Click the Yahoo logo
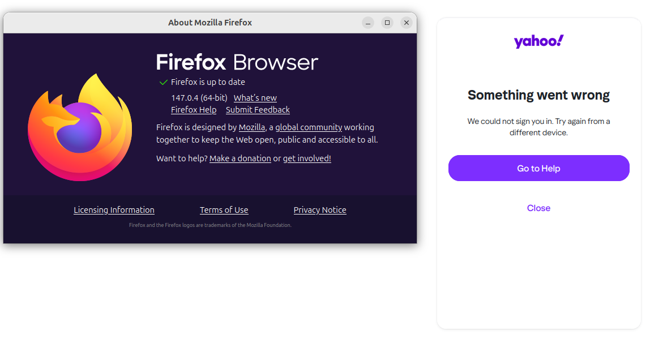Screen dimensions: 650x339 click(538, 41)
